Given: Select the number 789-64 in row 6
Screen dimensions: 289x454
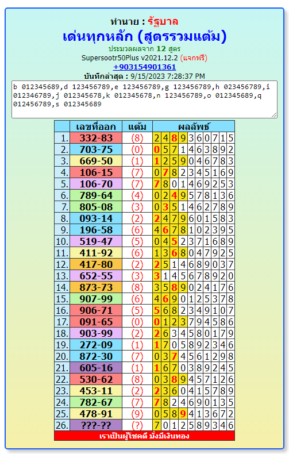Looking at the screenshot, I should (96, 195).
